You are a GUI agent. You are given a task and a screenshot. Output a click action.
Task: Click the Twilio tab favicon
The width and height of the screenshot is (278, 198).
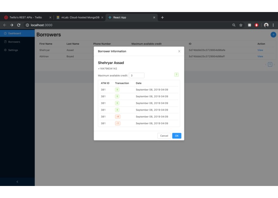(x=6, y=17)
